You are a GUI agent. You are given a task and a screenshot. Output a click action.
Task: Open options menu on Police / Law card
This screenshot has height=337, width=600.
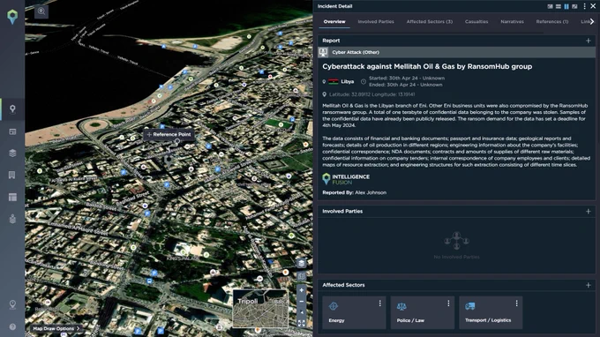click(448, 303)
